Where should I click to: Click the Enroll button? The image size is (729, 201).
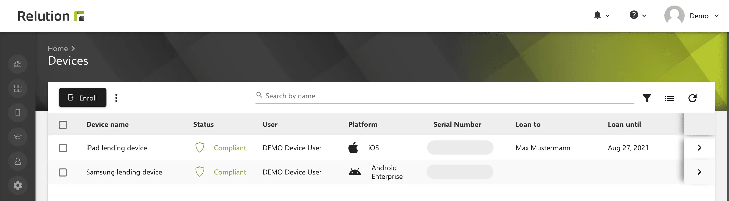(83, 97)
